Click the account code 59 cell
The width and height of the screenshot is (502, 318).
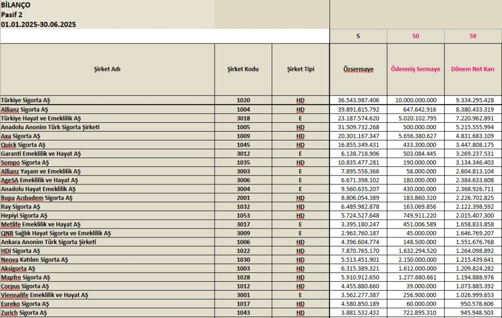coord(473,36)
